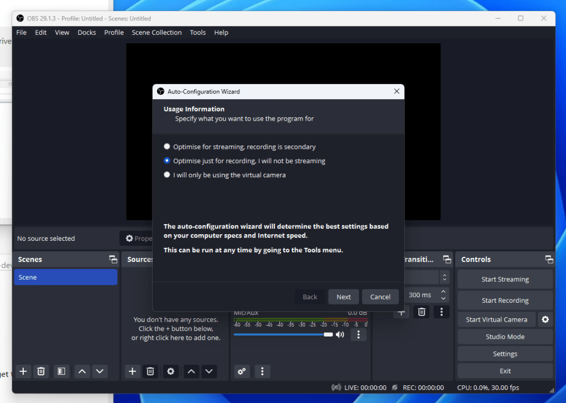Decrease transition duration with down arrow

coord(443,298)
